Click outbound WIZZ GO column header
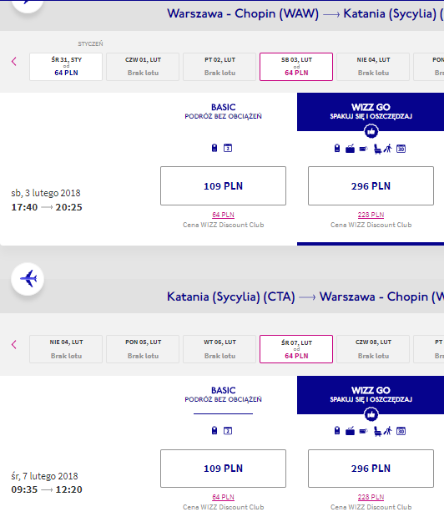Viewport: 444px width, 517px height. tap(371, 111)
